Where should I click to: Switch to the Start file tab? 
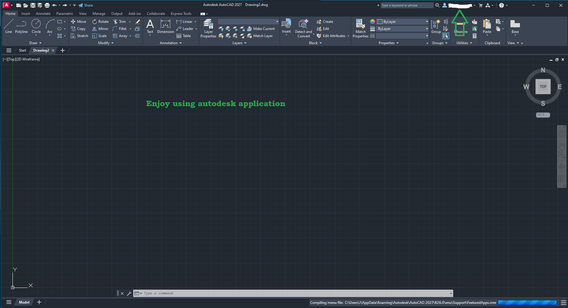(x=23, y=50)
